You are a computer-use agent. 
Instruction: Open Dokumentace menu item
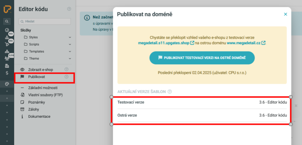coord(39,117)
